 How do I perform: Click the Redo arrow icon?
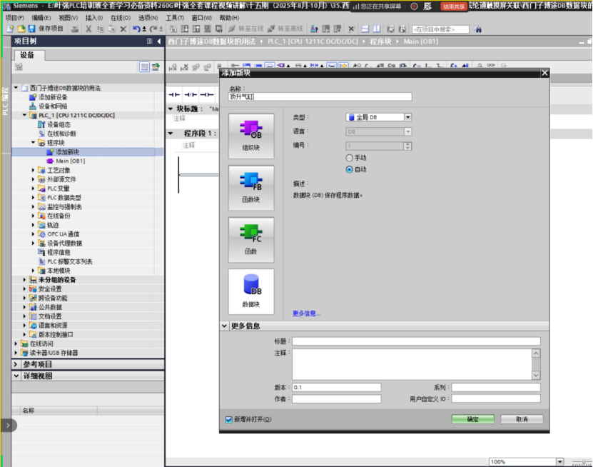coord(153,29)
